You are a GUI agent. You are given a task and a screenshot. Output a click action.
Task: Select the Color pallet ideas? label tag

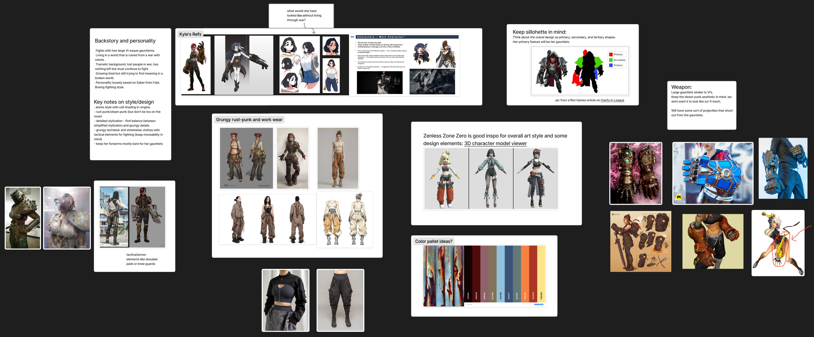coord(433,241)
